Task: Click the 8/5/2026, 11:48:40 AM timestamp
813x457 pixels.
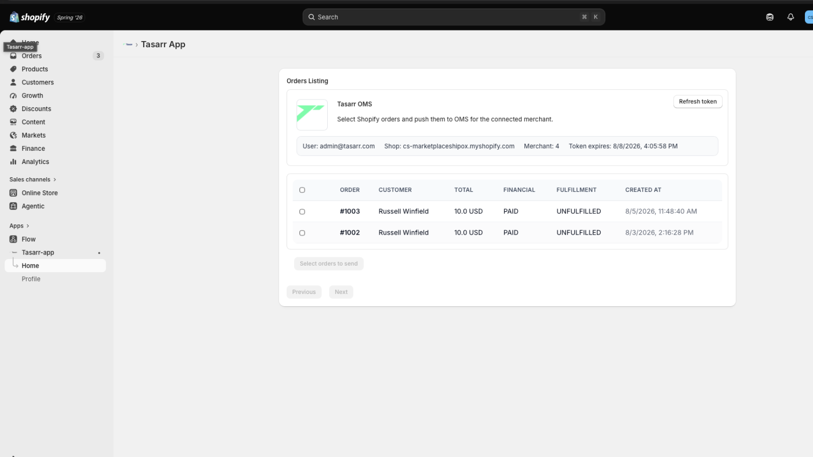Action: [661, 211]
